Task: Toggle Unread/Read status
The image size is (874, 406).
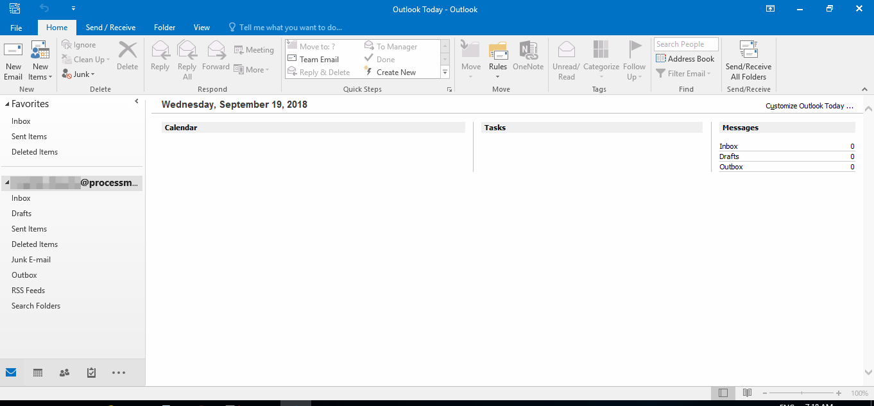Action: point(566,61)
